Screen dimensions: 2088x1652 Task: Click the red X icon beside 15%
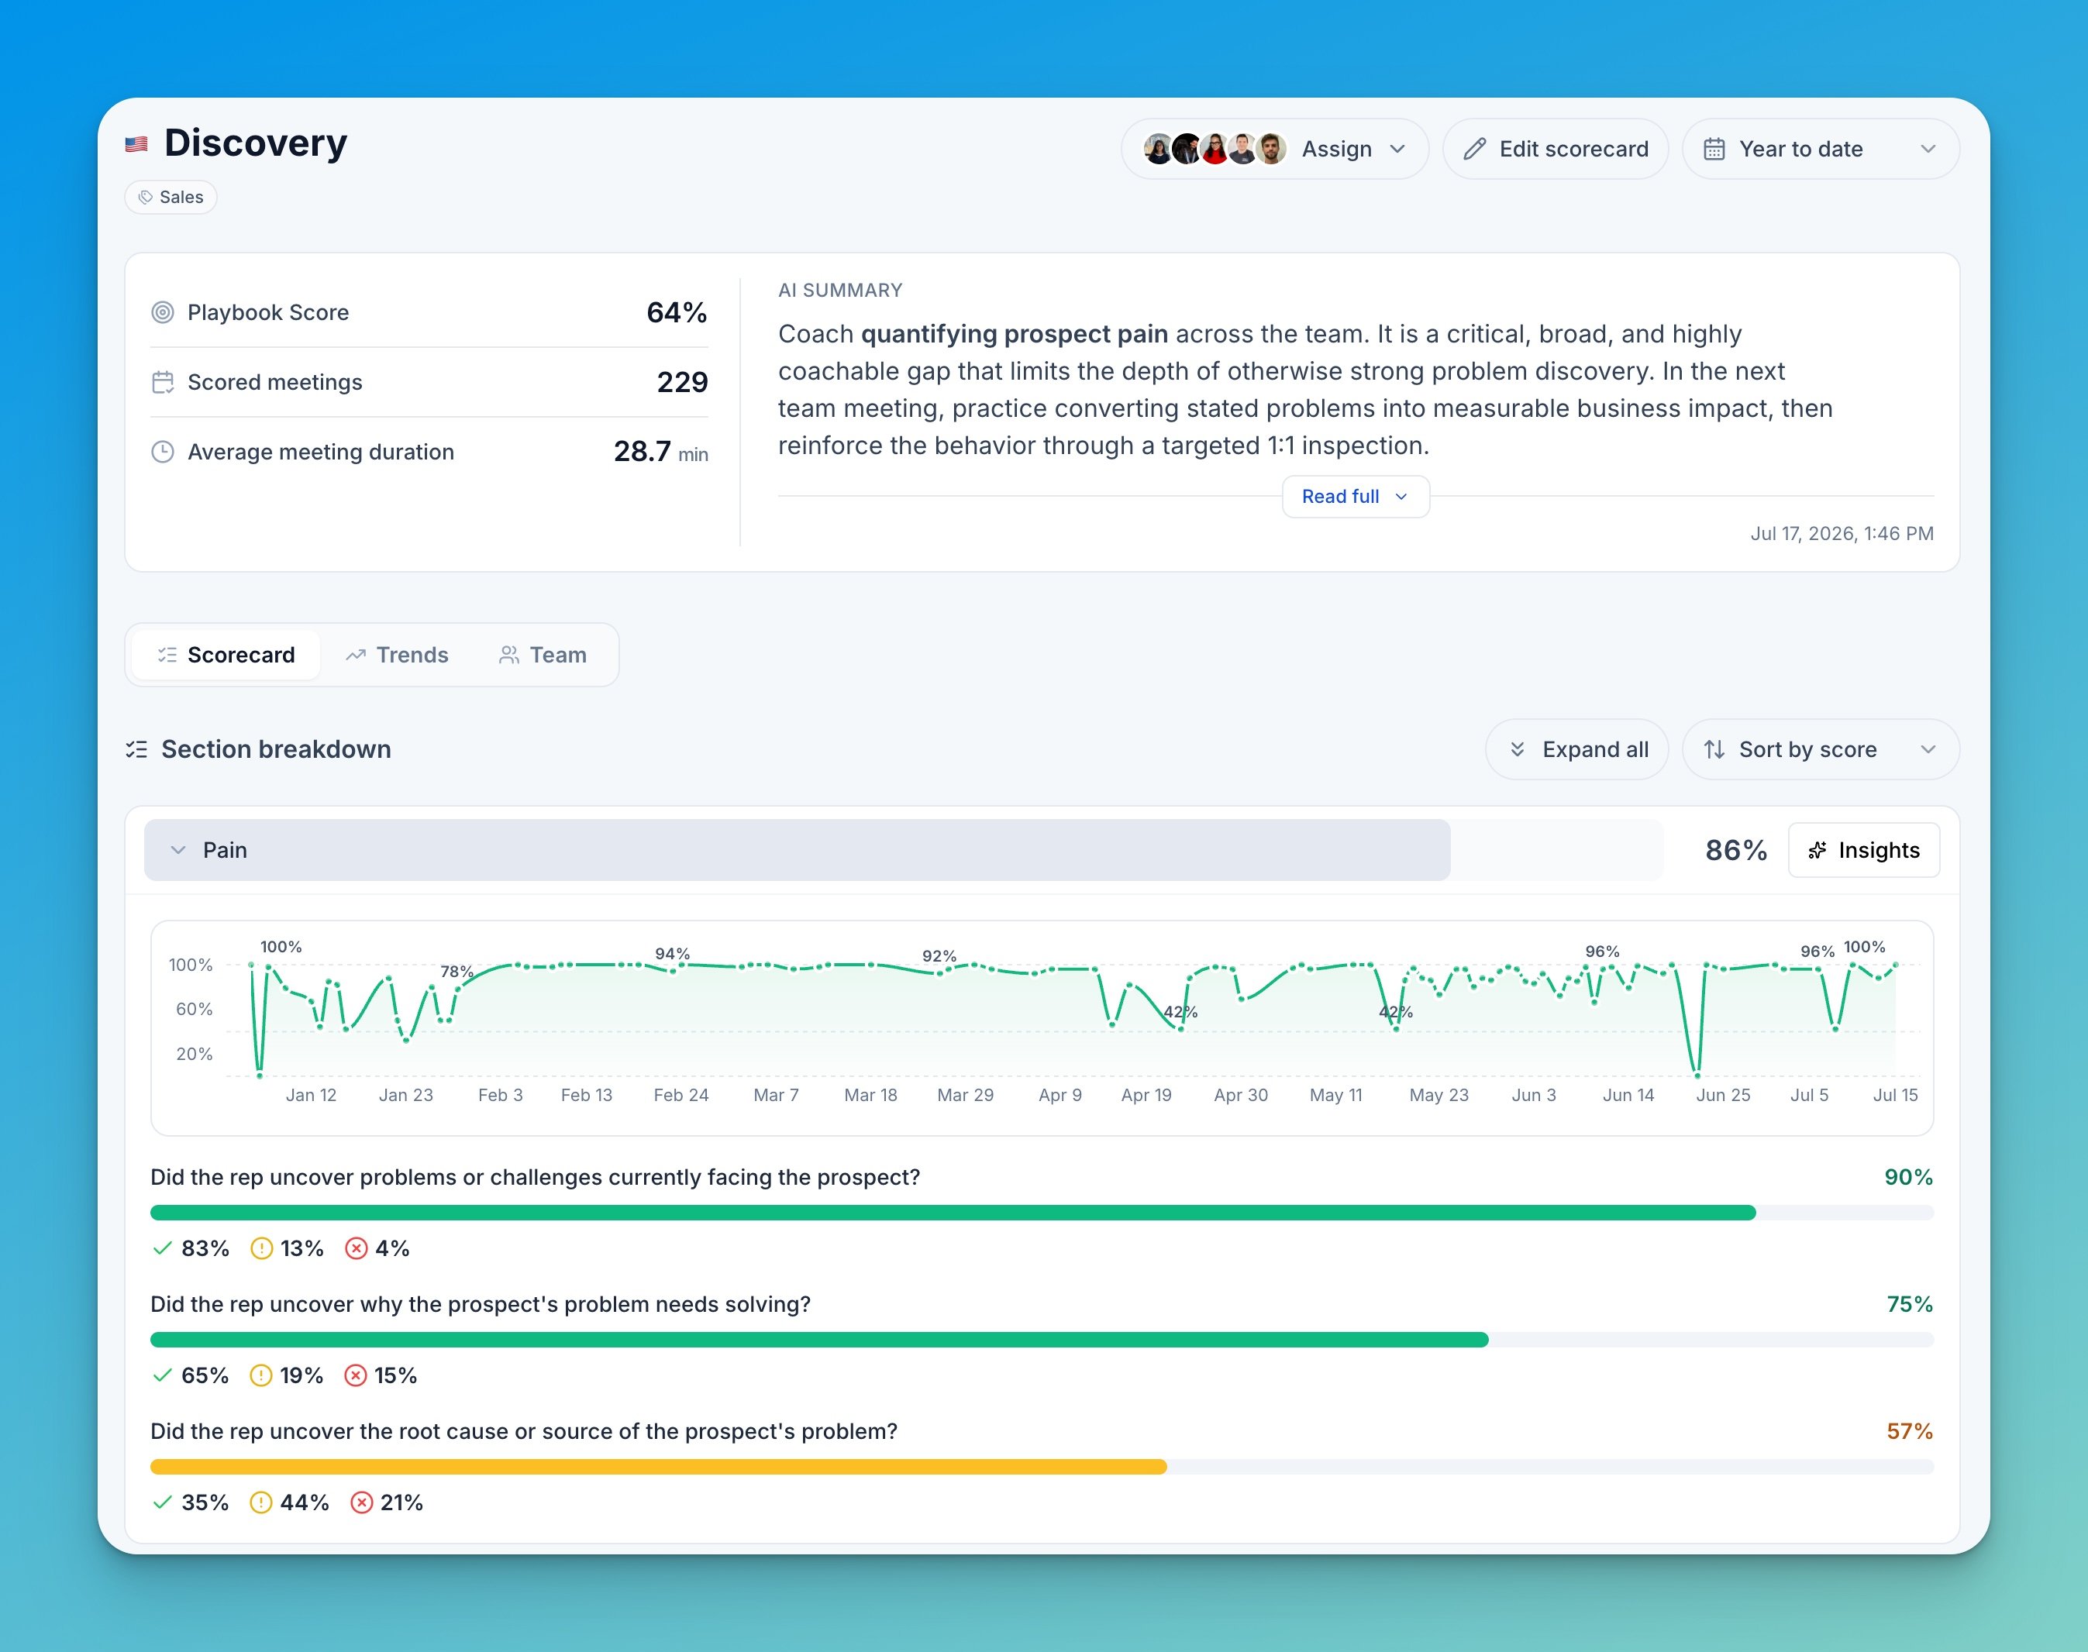tap(356, 1375)
